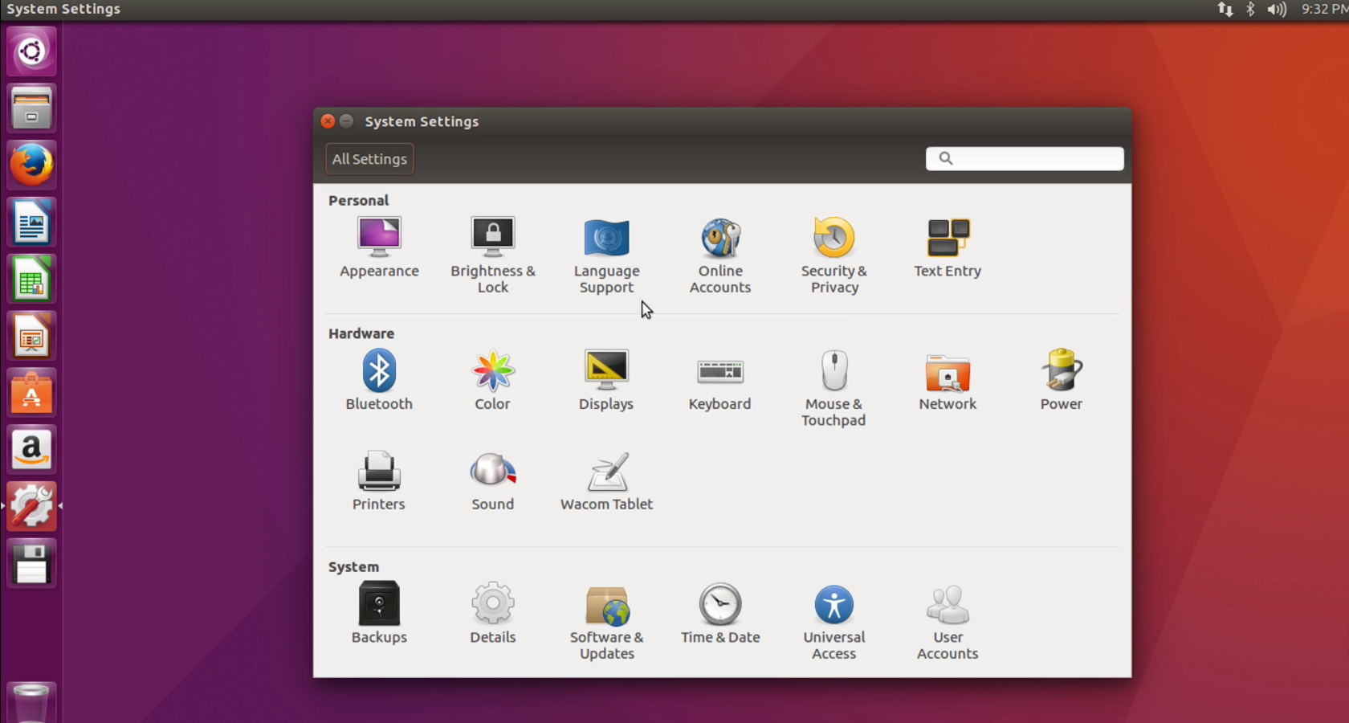Open Language Support panel
This screenshot has width=1349, height=723.
click(x=607, y=255)
